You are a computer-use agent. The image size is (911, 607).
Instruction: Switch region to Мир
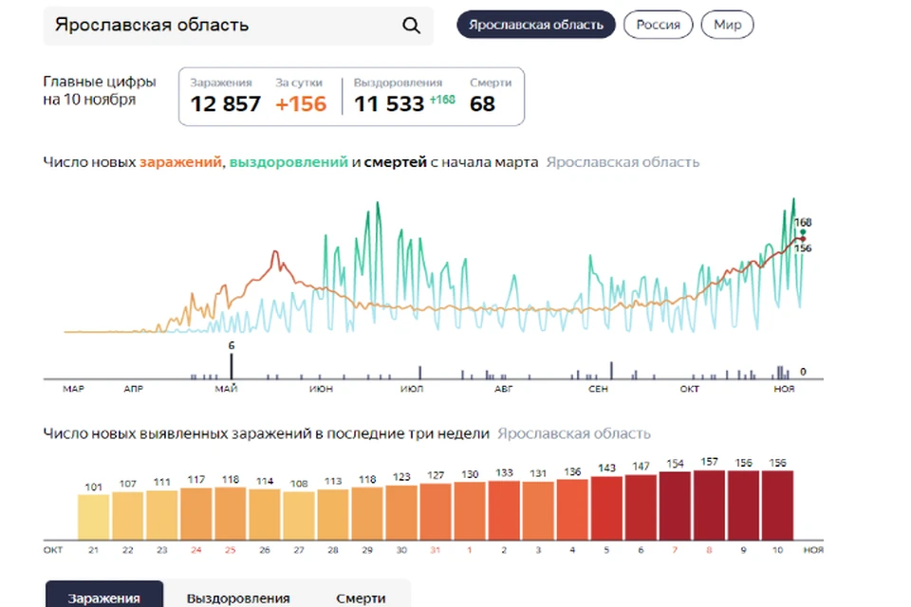coord(727,25)
